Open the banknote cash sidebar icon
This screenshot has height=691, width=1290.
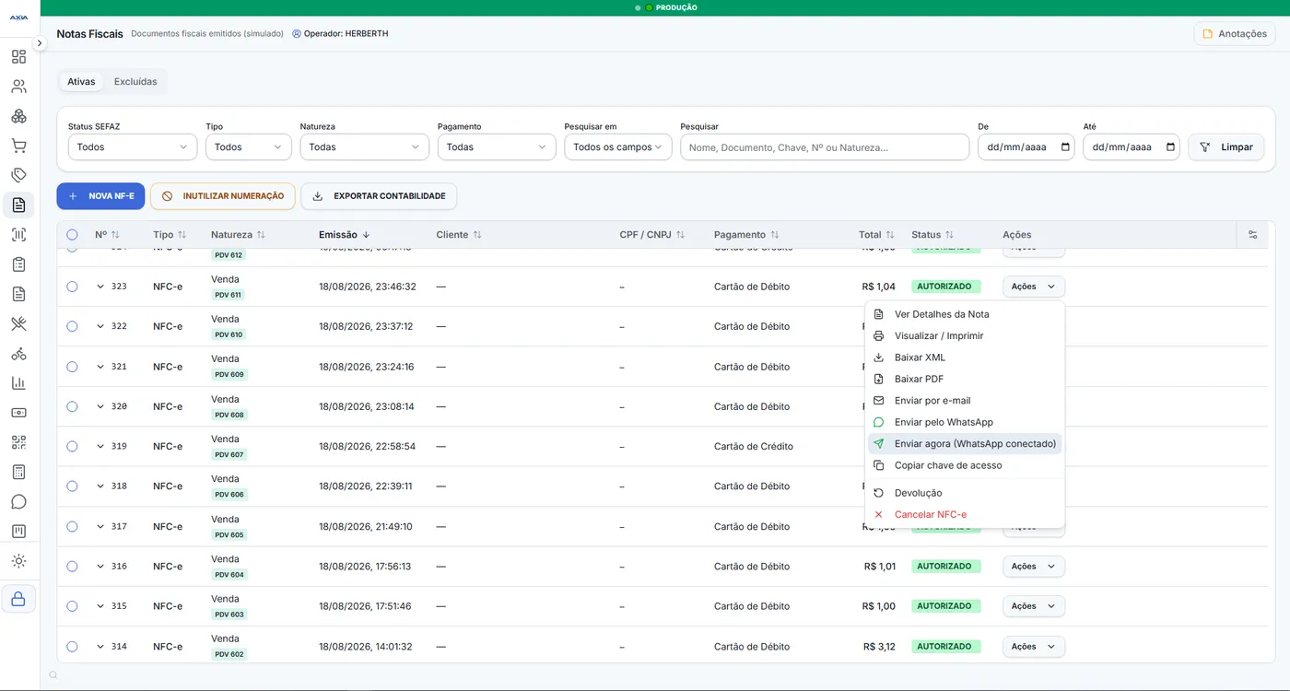point(18,413)
